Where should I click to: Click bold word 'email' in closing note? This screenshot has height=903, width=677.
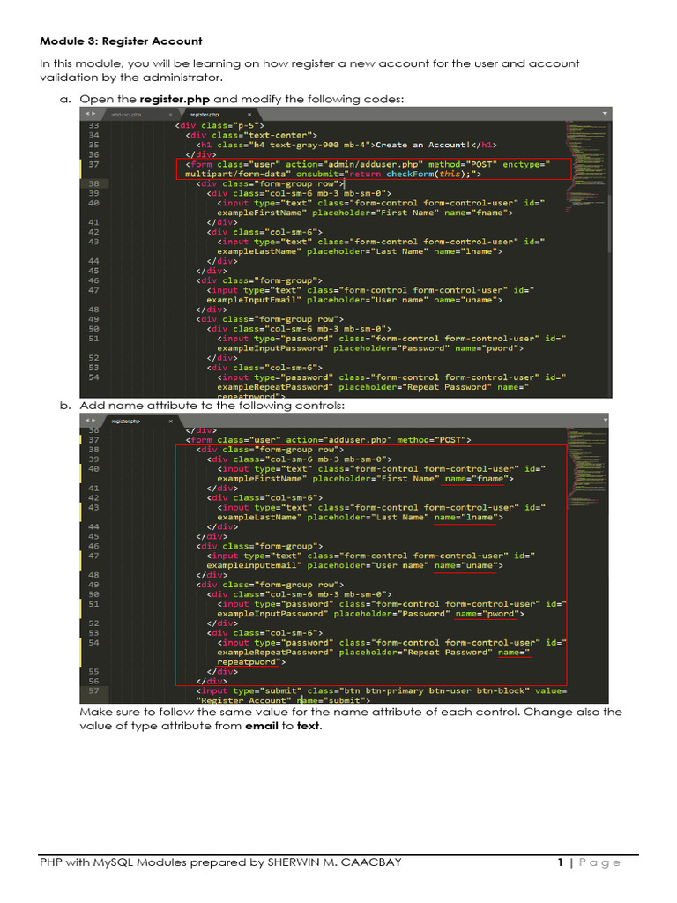[x=261, y=726]
